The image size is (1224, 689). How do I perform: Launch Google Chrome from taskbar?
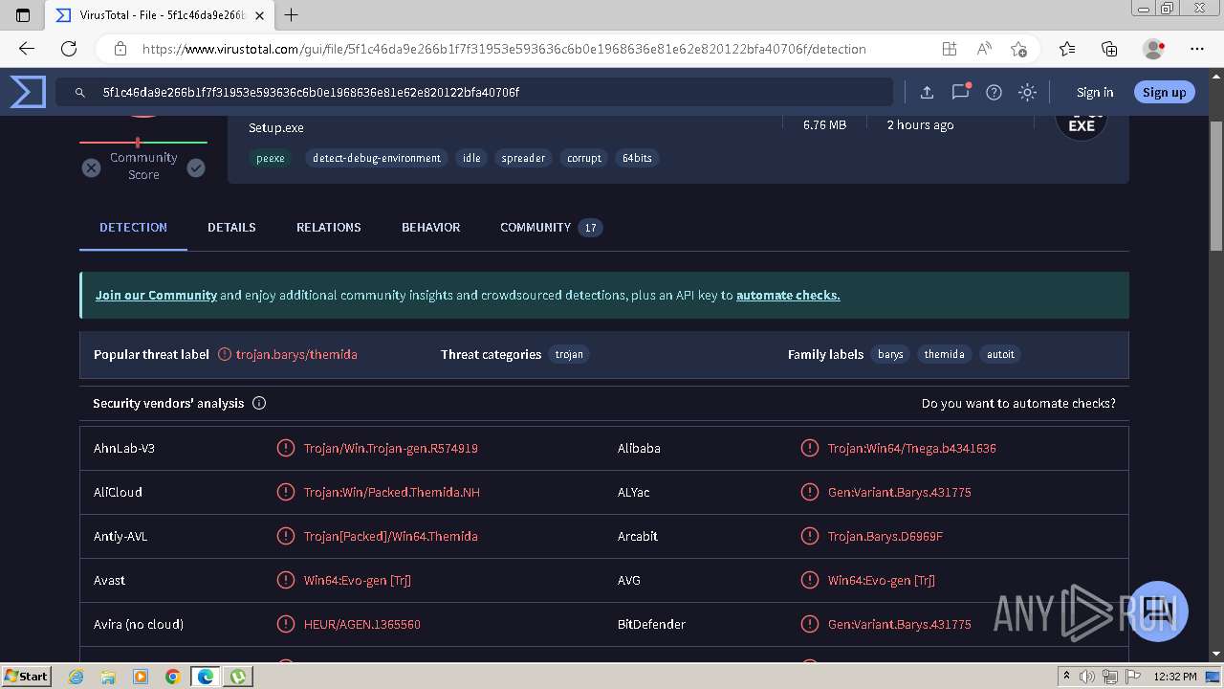coord(172,676)
